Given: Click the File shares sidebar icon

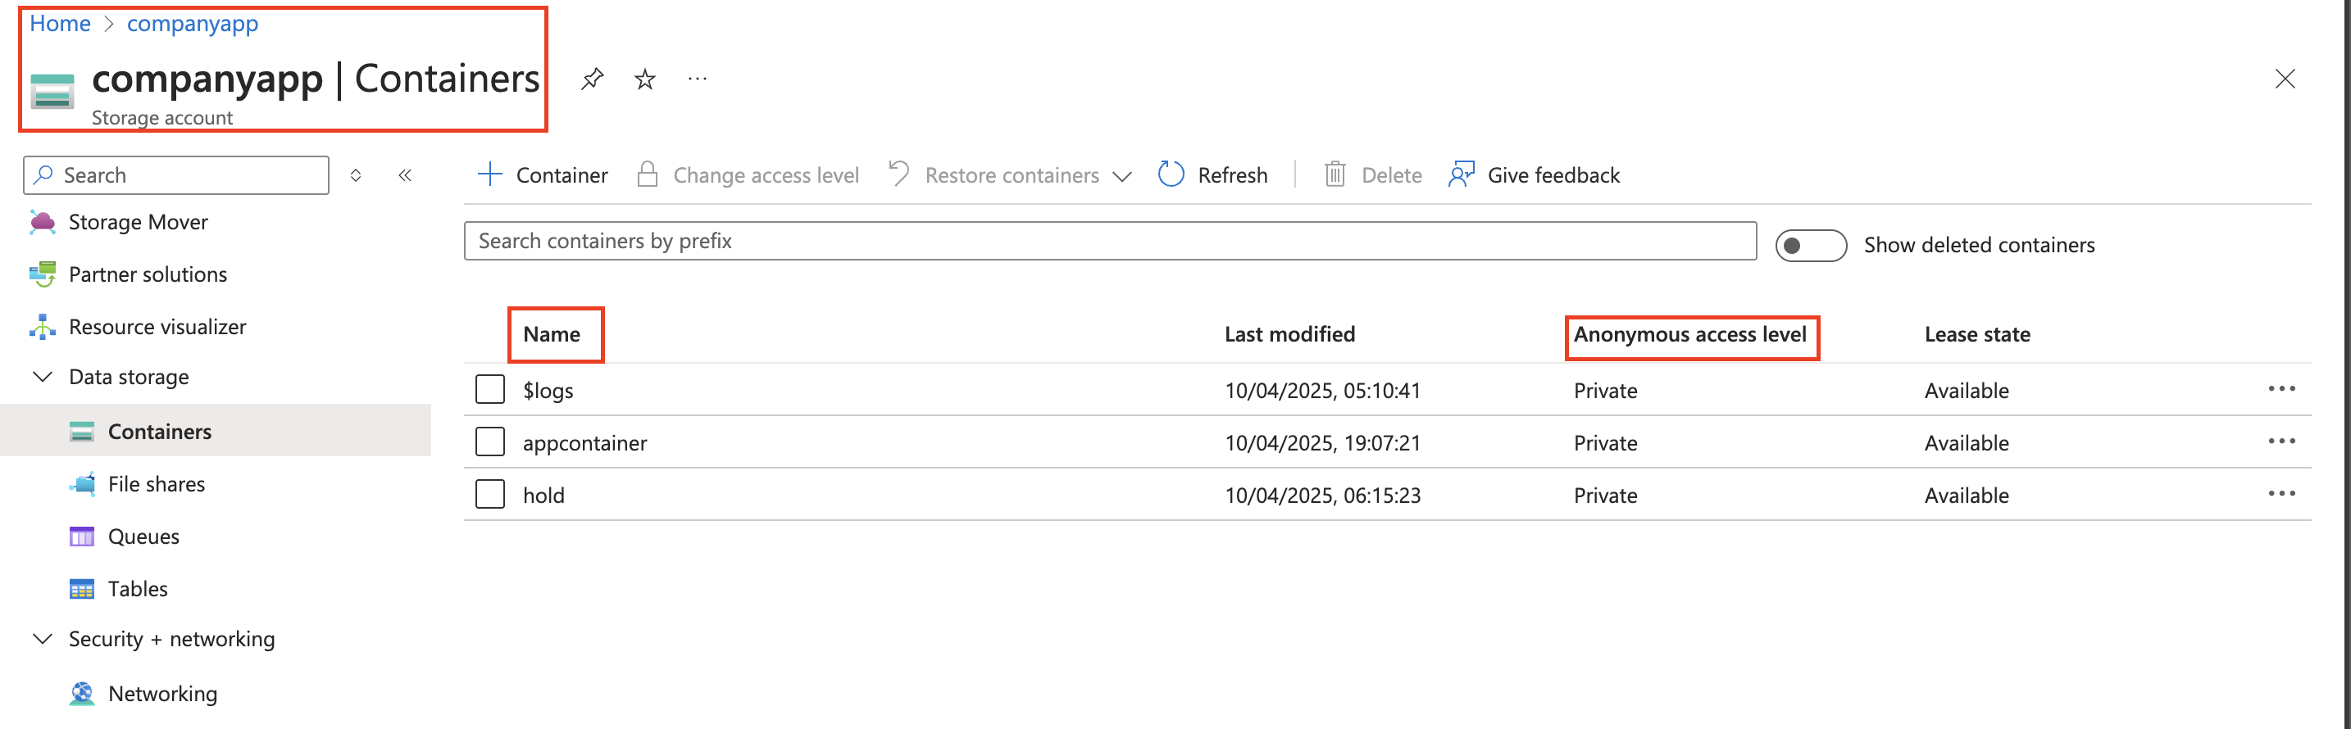Looking at the screenshot, I should click(82, 483).
